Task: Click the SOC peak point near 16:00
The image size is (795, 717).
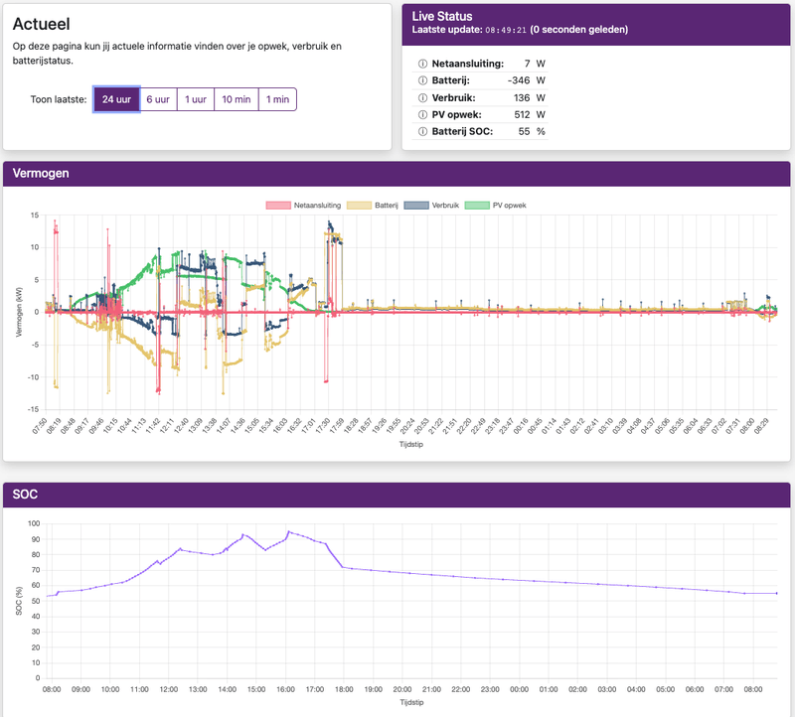Action: click(288, 531)
